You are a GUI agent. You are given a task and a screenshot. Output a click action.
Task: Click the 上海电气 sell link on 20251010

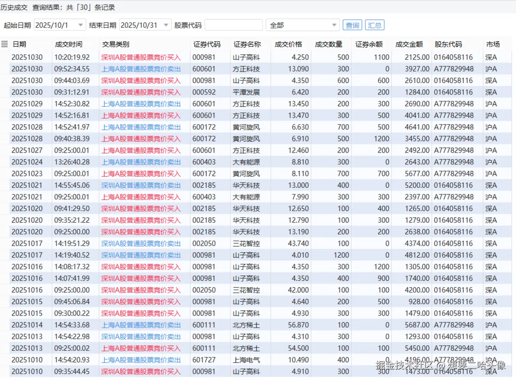click(141, 360)
